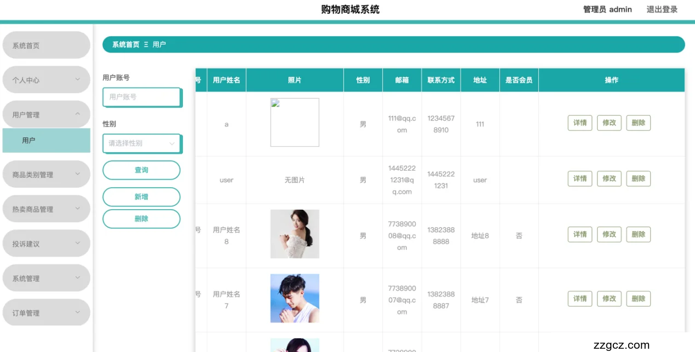Select the 用户 submenu item

click(46, 141)
